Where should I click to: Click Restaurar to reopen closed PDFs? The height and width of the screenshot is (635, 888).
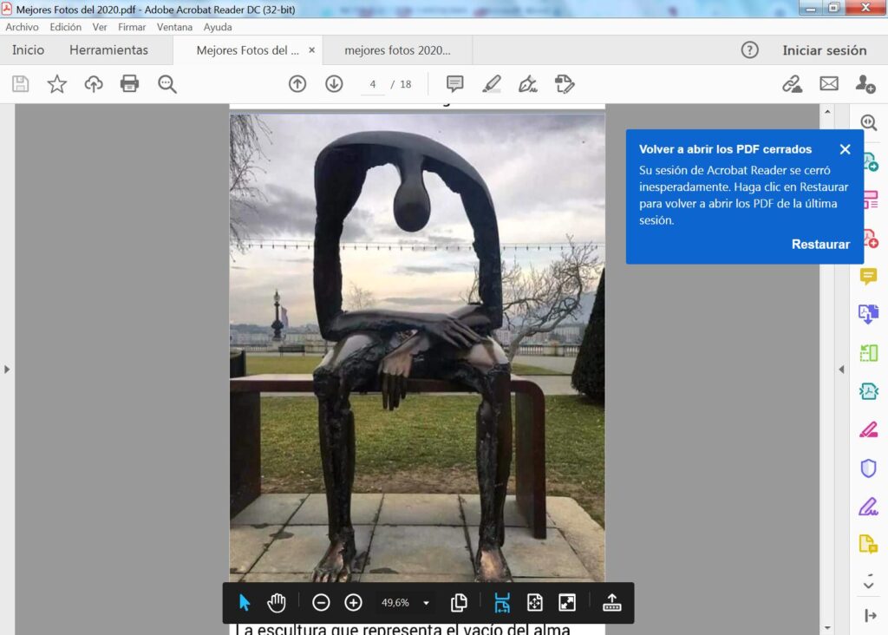(x=820, y=245)
